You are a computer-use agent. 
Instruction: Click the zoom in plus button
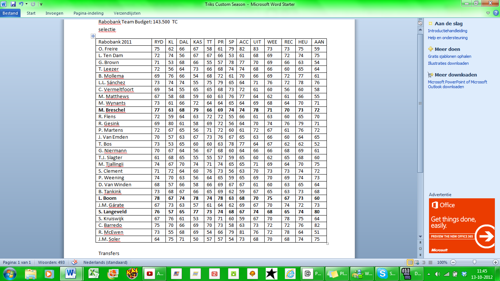coord(496,262)
